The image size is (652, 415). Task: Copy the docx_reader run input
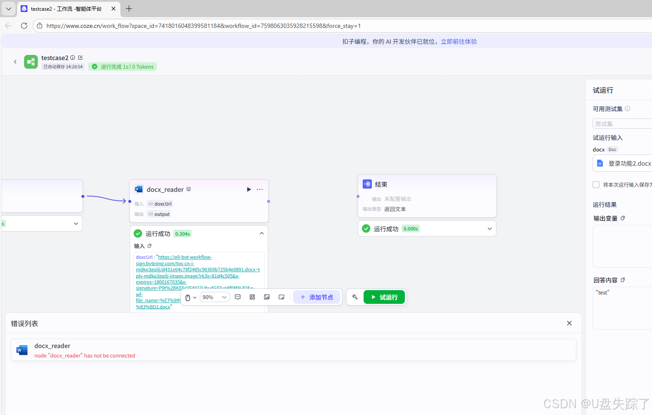pos(150,246)
